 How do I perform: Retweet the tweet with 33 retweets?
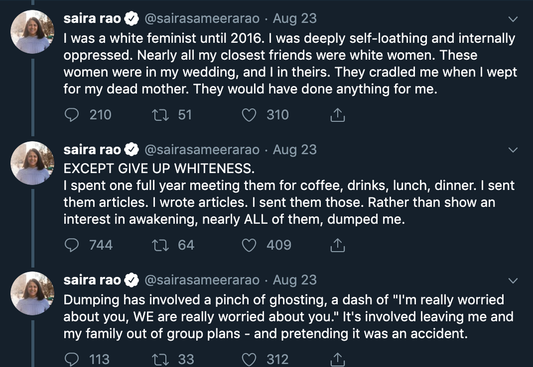[160, 359]
